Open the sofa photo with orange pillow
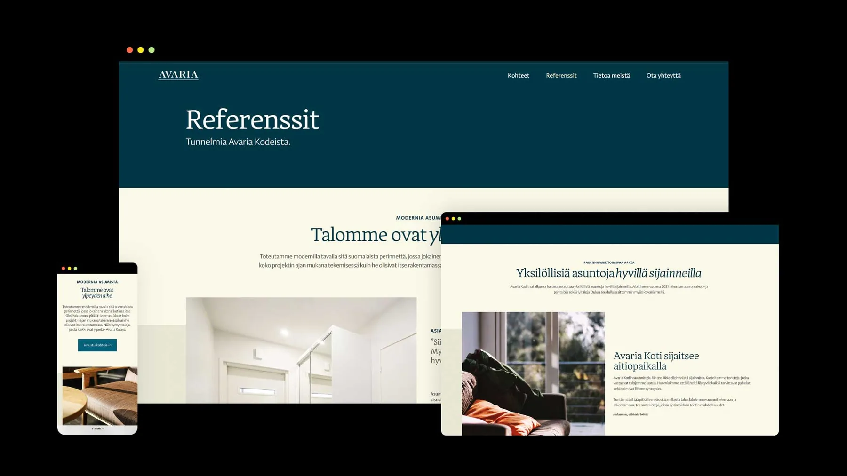This screenshot has width=847, height=476. coord(533,373)
